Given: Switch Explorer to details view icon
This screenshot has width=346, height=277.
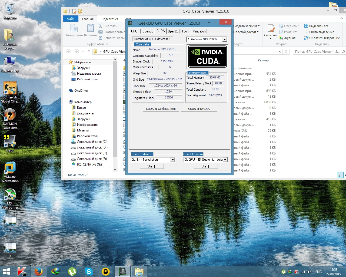Looking at the screenshot, I should [x=341, y=175].
